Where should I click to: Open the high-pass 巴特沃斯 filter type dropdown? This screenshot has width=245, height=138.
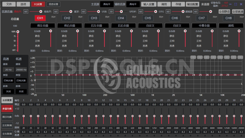[x=9, y=81]
